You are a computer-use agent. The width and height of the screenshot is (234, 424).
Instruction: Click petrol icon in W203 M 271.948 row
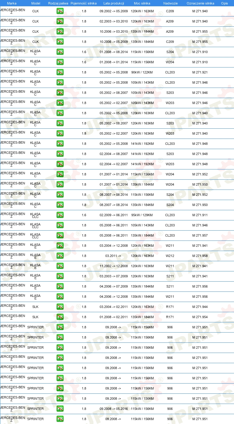pyautogui.click(x=60, y=164)
